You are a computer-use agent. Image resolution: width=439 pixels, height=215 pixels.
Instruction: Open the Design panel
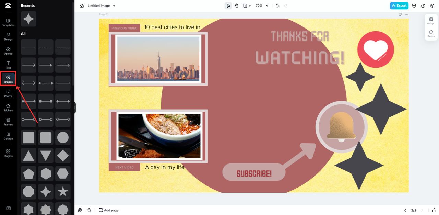coord(8,37)
